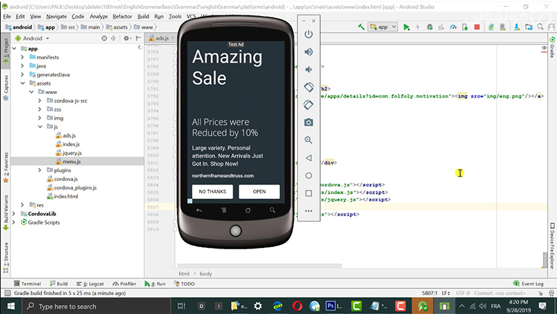
Task: Increase emulator volume with the volume up icon
Action: [308, 52]
